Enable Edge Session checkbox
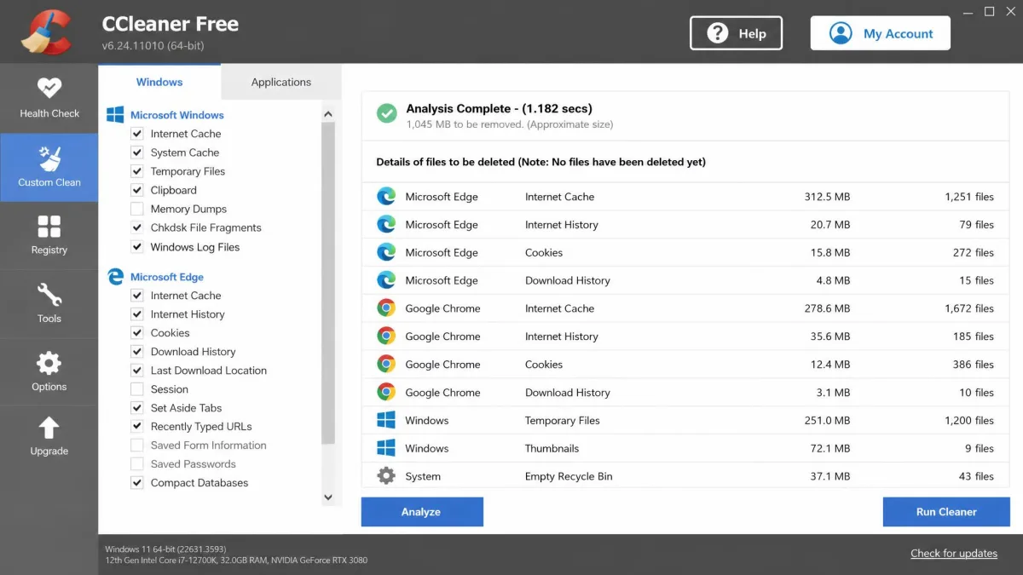Image resolution: width=1023 pixels, height=575 pixels. tap(136, 389)
